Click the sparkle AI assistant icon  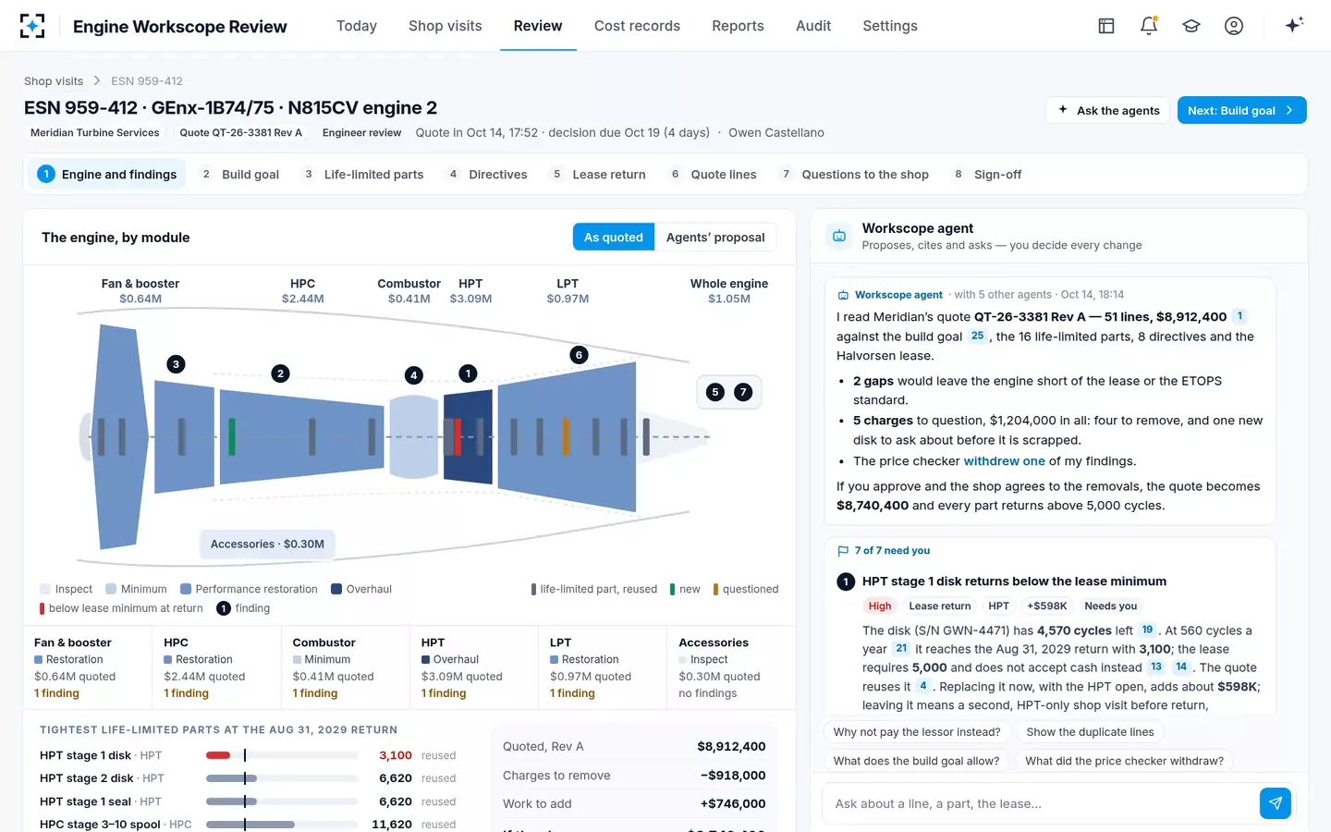click(1294, 25)
